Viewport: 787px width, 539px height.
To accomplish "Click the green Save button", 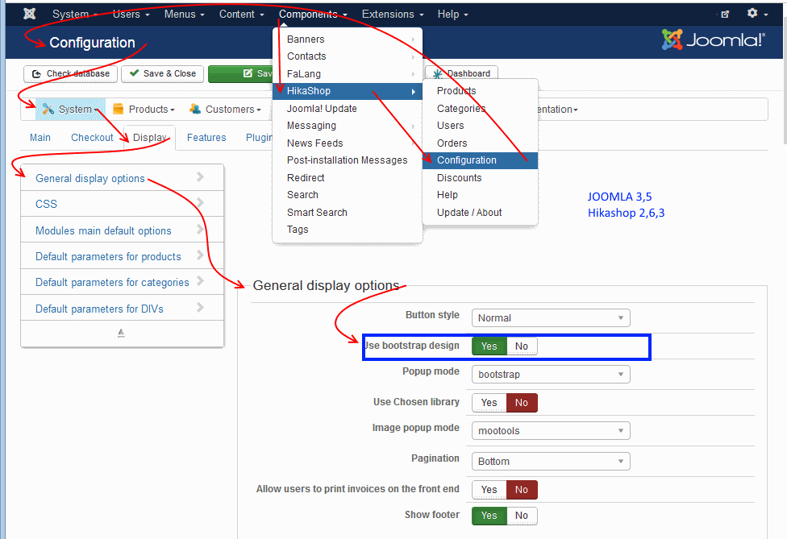I will tap(240, 73).
